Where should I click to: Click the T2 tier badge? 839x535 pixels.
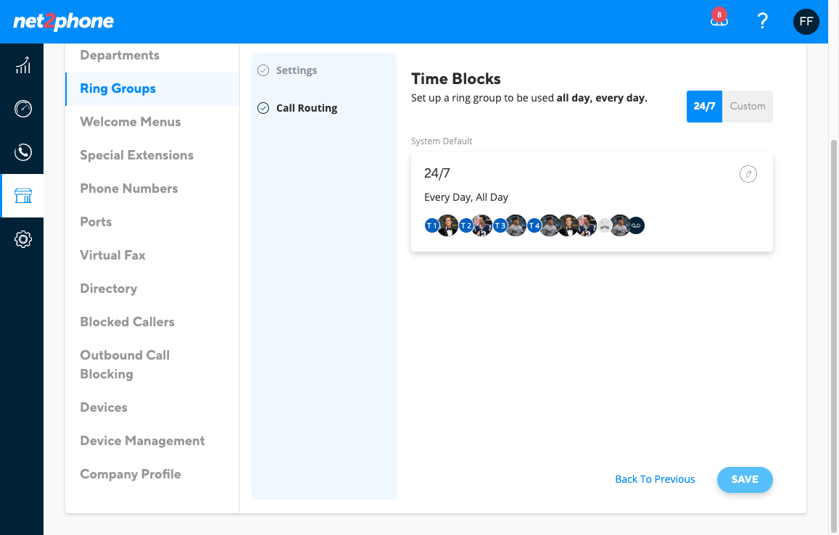[x=466, y=225]
